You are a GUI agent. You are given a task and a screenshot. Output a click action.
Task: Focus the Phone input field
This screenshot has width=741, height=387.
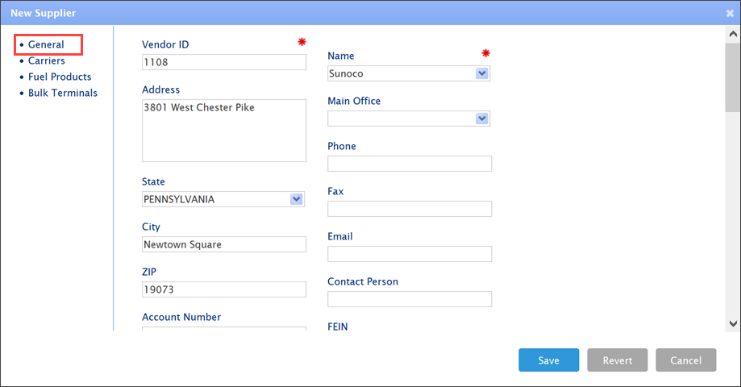coord(410,164)
